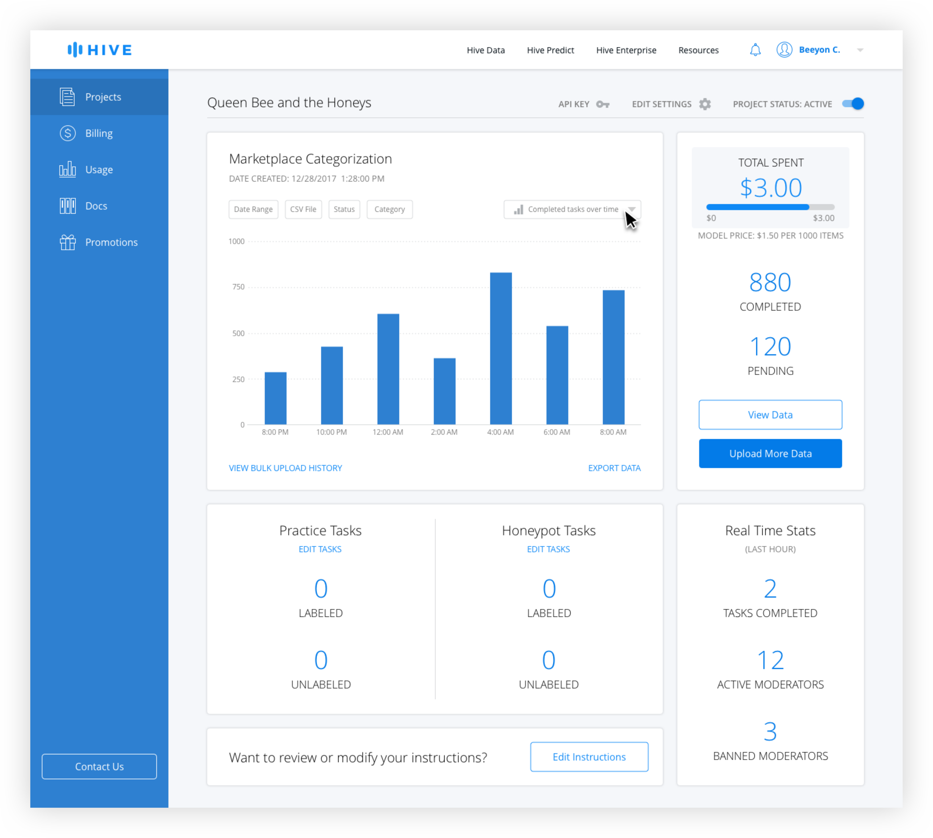Viewport: 933px width, 838px height.
Task: Click the 120 pending count
Action: click(770, 346)
